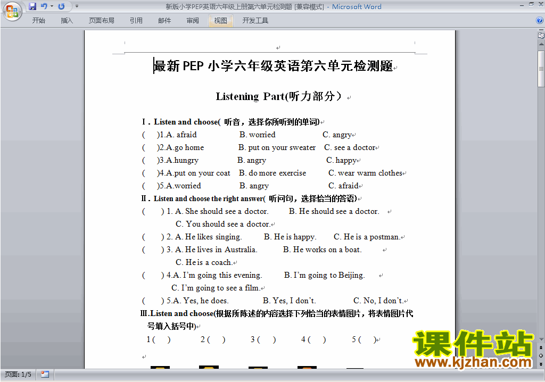Click 'B. put on your sweater'
The height and width of the screenshot is (382, 545).
click(x=277, y=147)
